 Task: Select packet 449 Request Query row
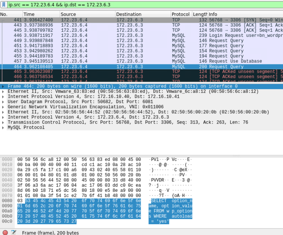(x=141, y=40)
